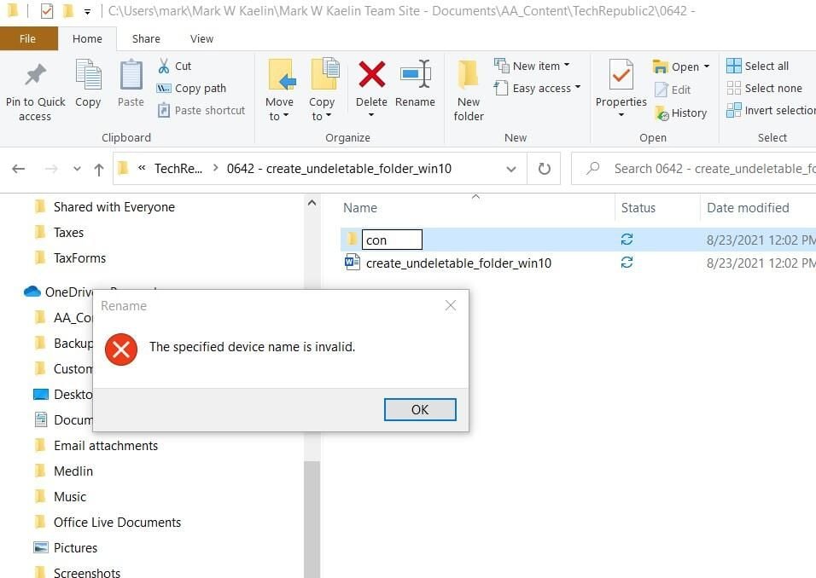Expand the Properties dropdown arrow
This screenshot has height=578, width=816.
pos(621,115)
